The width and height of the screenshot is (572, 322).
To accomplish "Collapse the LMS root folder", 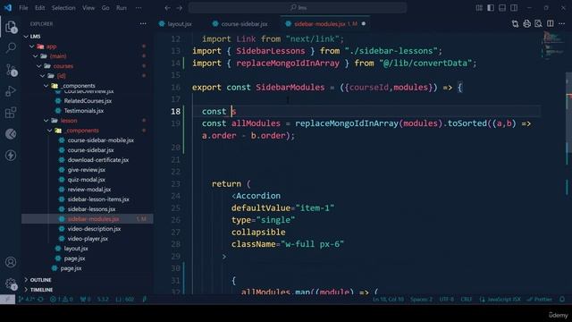I will click(26, 37).
